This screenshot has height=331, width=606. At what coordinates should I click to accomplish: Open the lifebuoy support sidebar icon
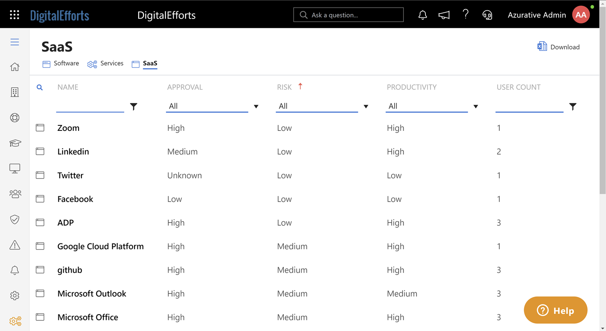[15, 118]
